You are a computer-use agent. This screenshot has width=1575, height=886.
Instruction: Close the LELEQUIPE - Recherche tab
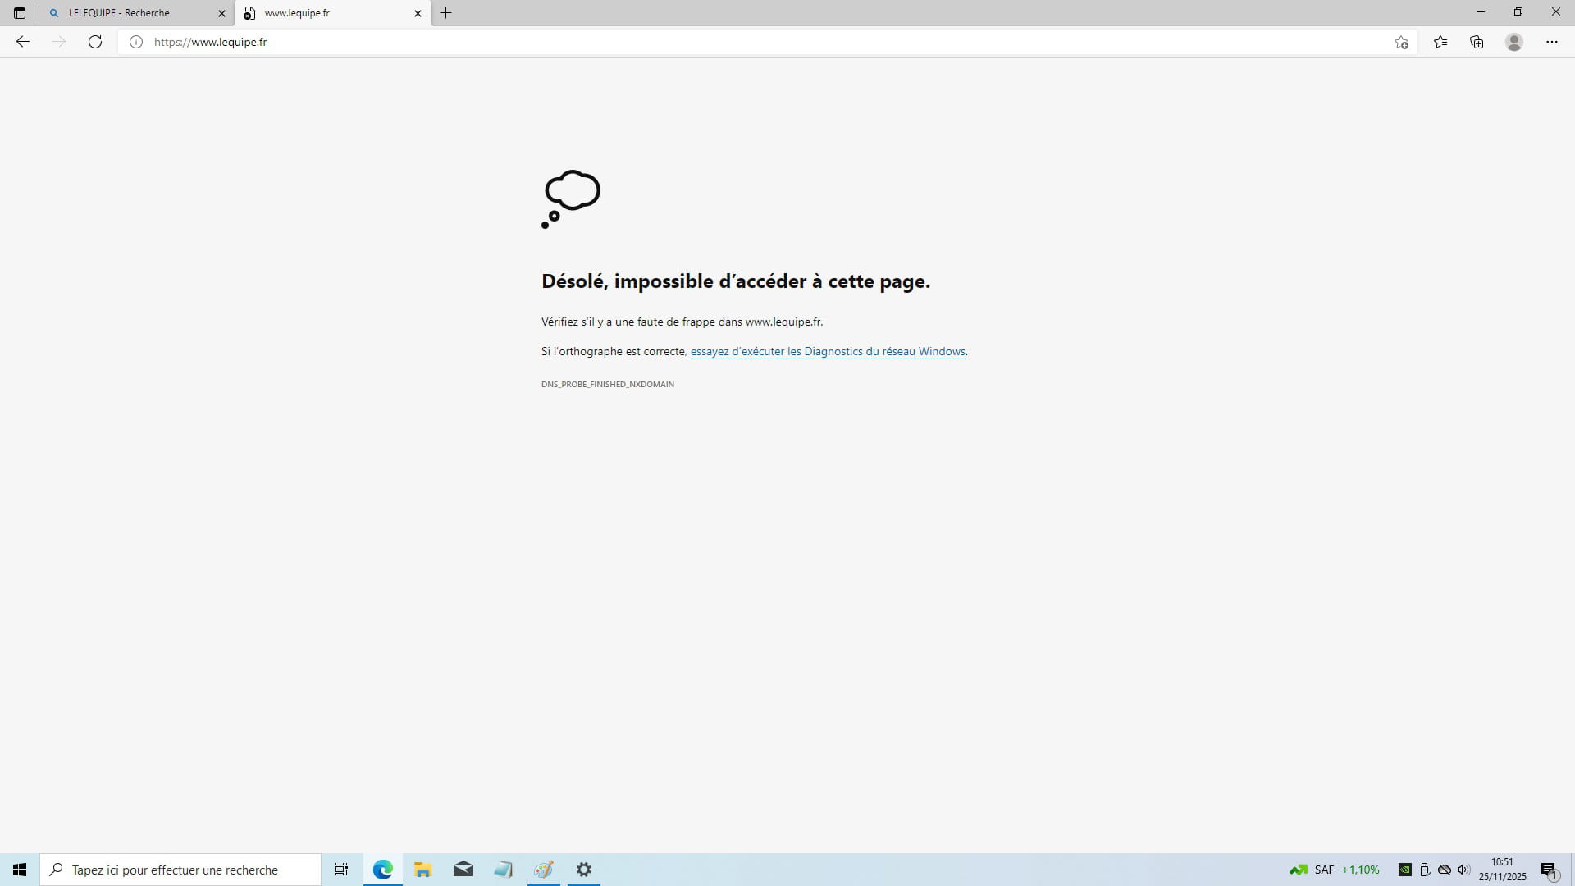(221, 13)
